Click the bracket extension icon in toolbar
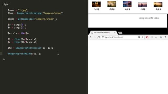The height and width of the screenshot is (94, 168). coord(156,37)
